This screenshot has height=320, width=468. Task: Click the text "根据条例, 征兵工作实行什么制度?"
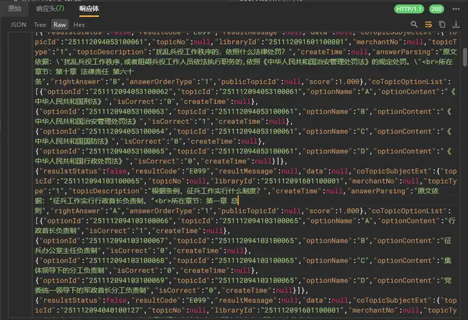[x=205, y=191]
